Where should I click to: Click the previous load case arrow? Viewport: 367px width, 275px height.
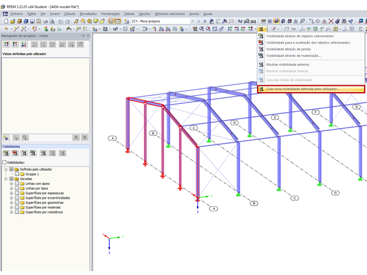click(x=199, y=21)
